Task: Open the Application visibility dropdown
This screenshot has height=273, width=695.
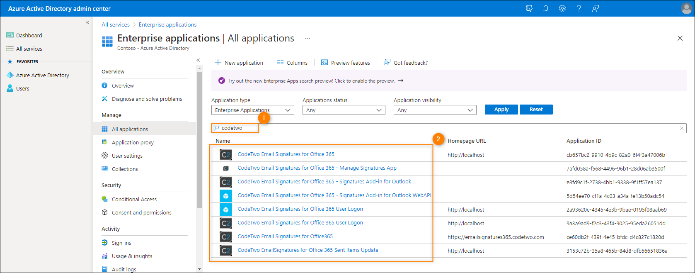Action: click(435, 110)
